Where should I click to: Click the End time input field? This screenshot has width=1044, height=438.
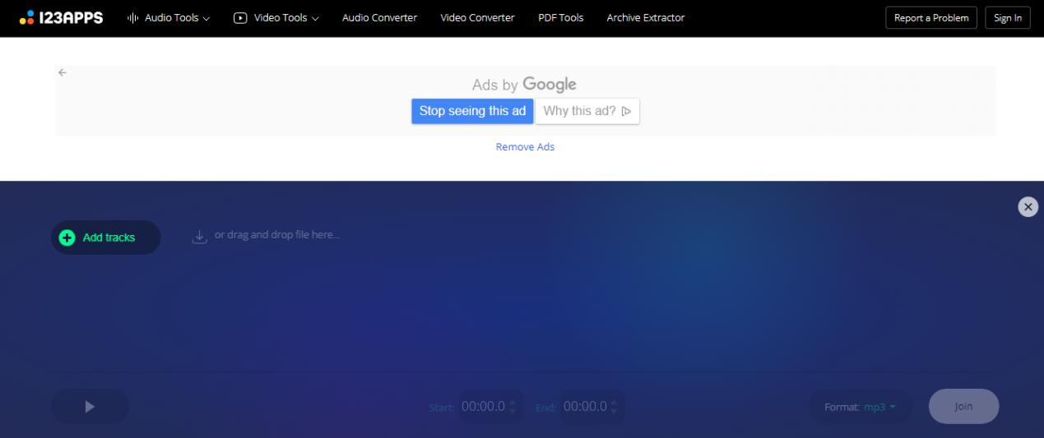click(x=585, y=406)
